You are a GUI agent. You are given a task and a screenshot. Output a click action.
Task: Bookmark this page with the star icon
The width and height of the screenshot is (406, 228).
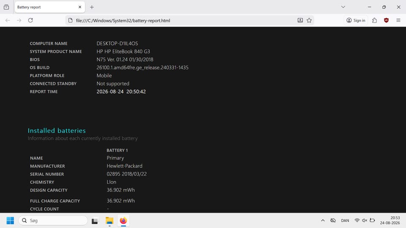[309, 20]
